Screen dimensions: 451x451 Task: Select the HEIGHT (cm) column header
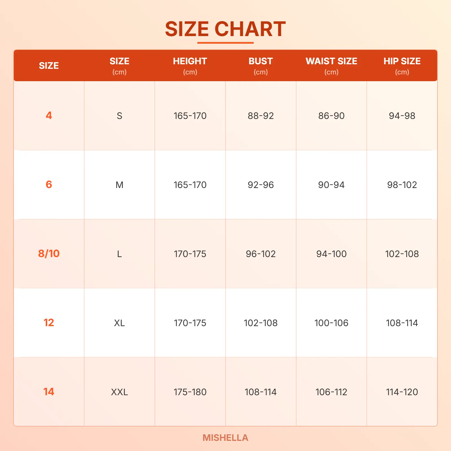190,65
